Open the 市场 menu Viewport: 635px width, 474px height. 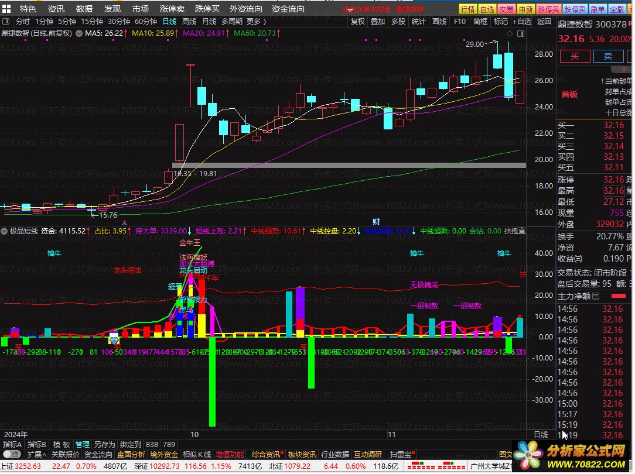pyautogui.click(x=141, y=9)
